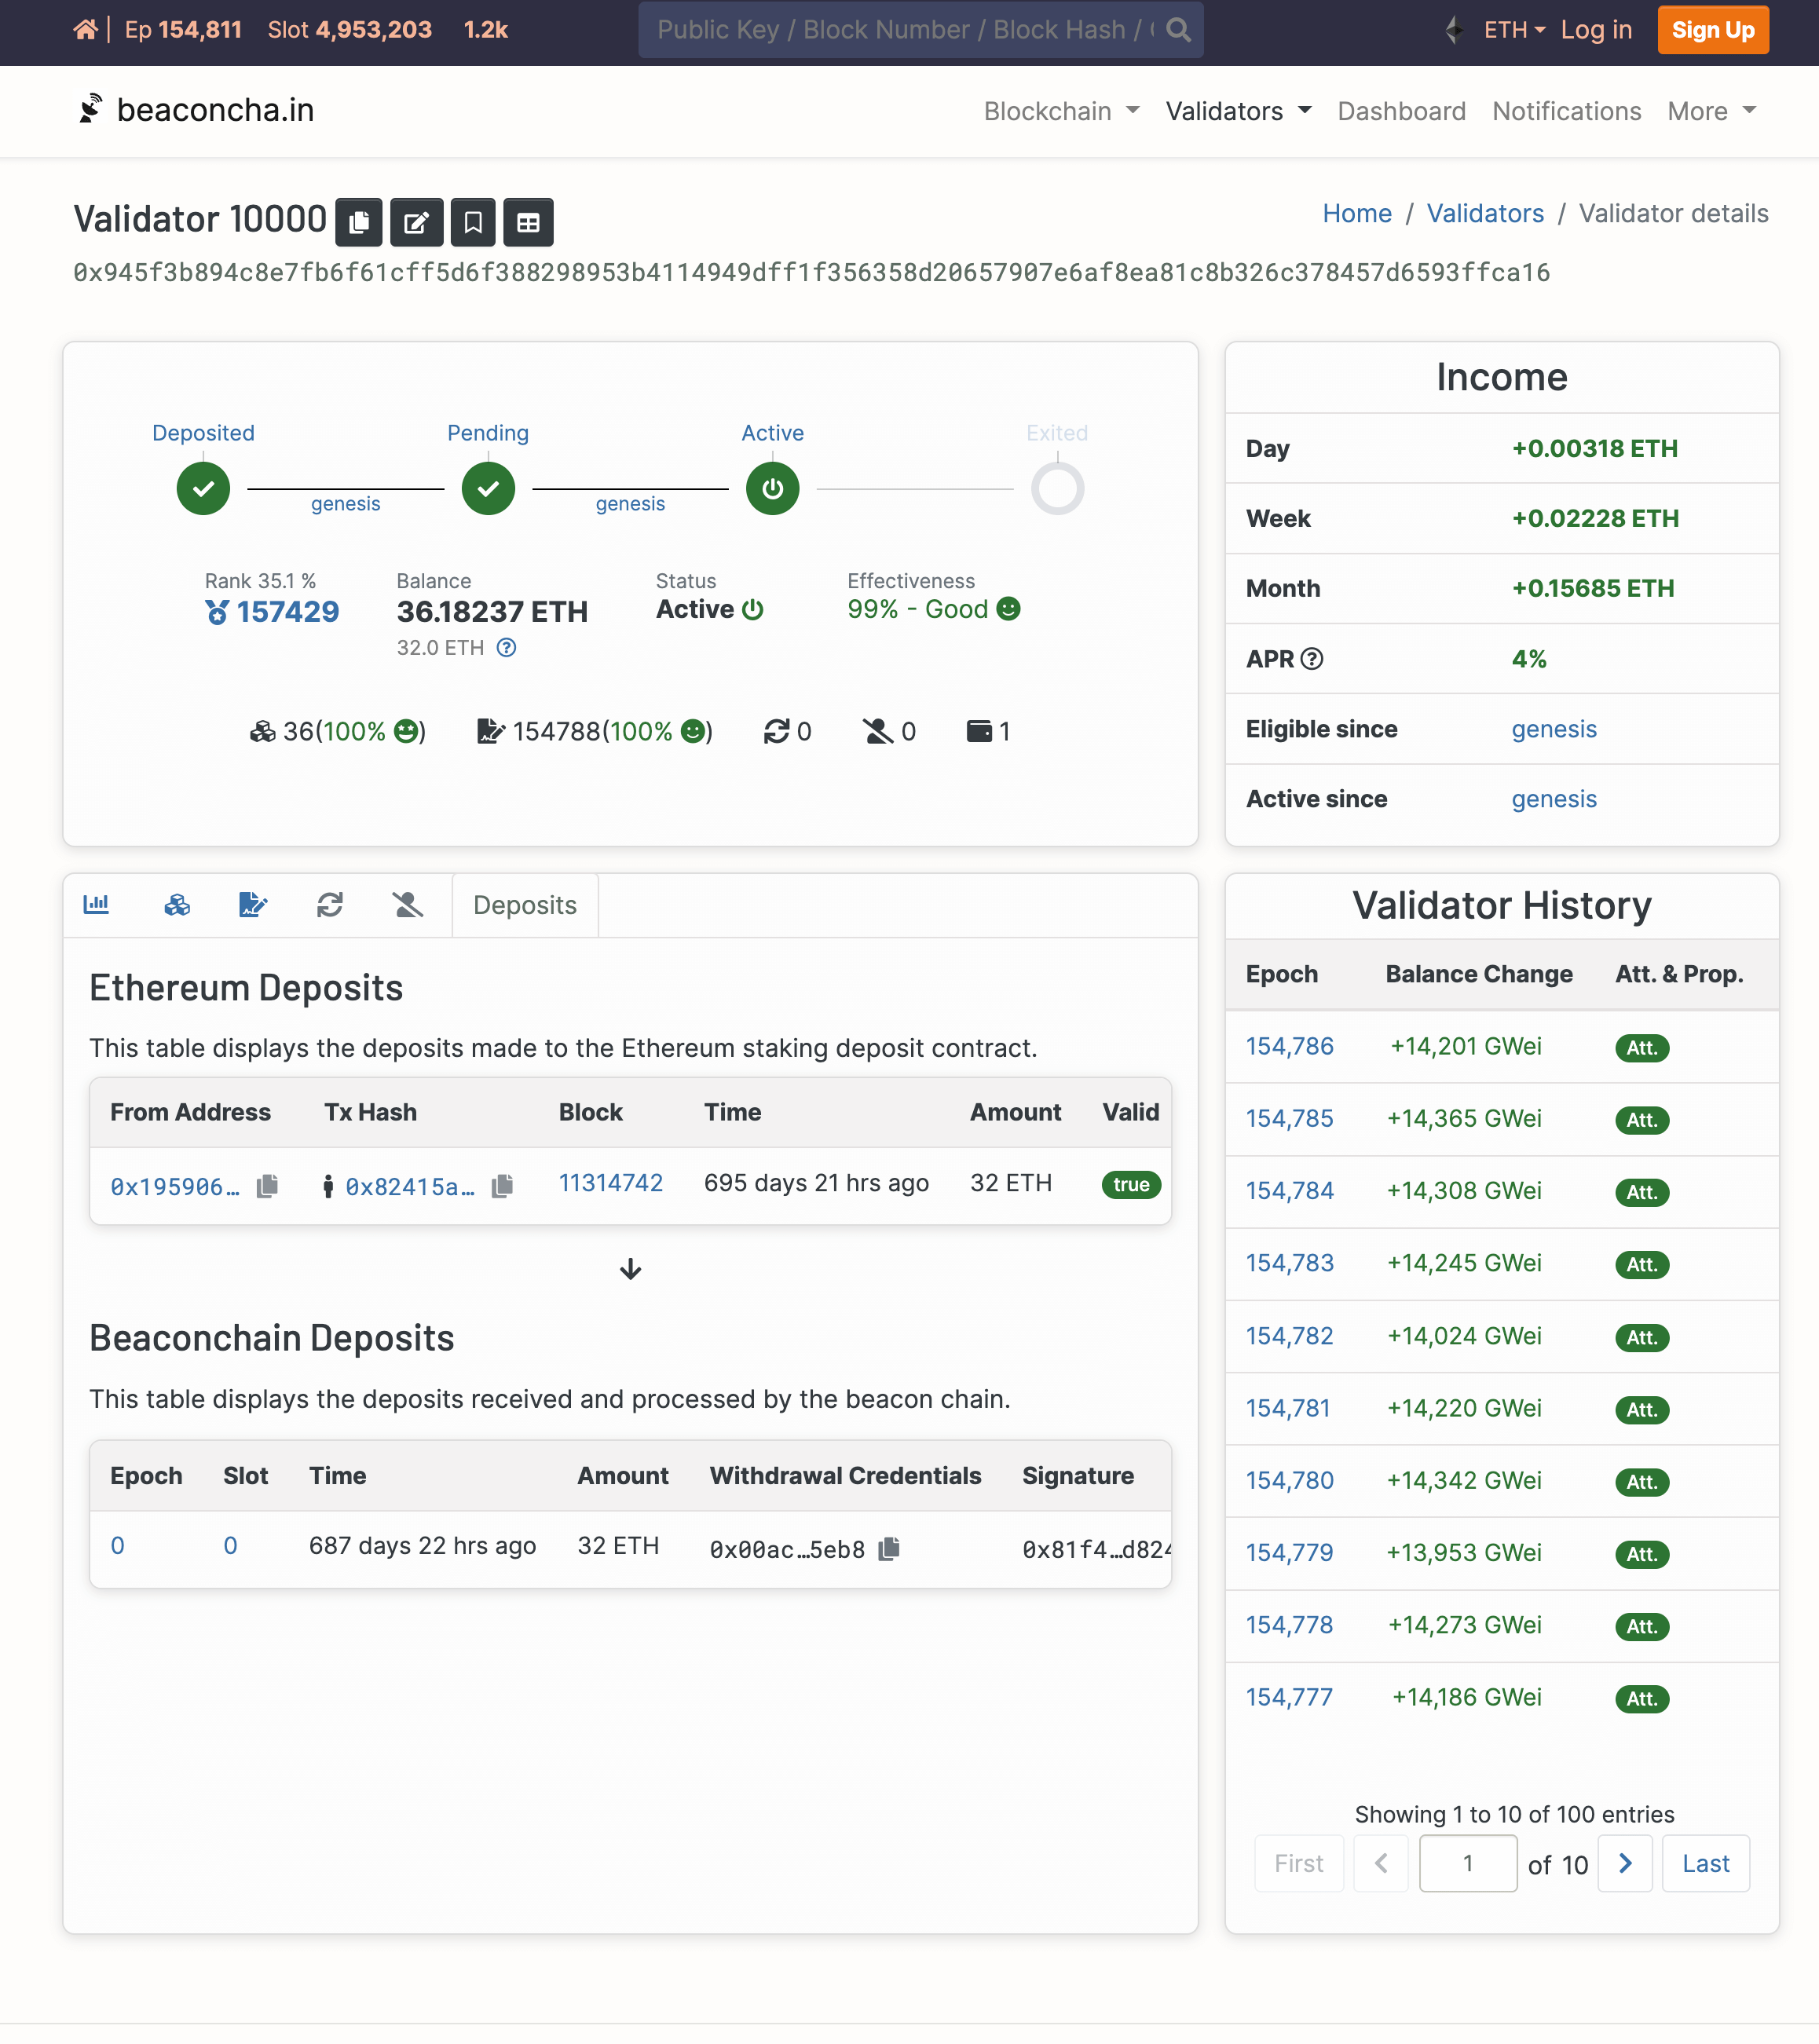Add validator to dashboard via the table icon button
The height and width of the screenshot is (2044, 1819).
point(528,222)
